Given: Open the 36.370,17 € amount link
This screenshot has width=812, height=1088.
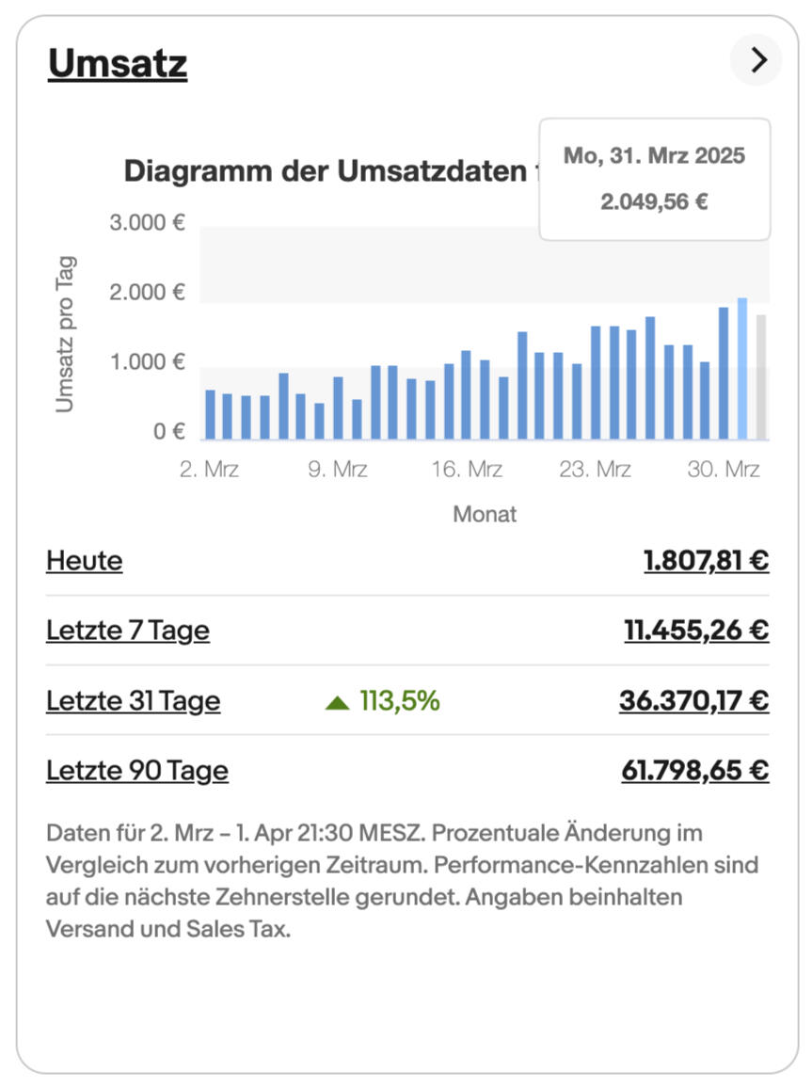Looking at the screenshot, I should pos(693,701).
